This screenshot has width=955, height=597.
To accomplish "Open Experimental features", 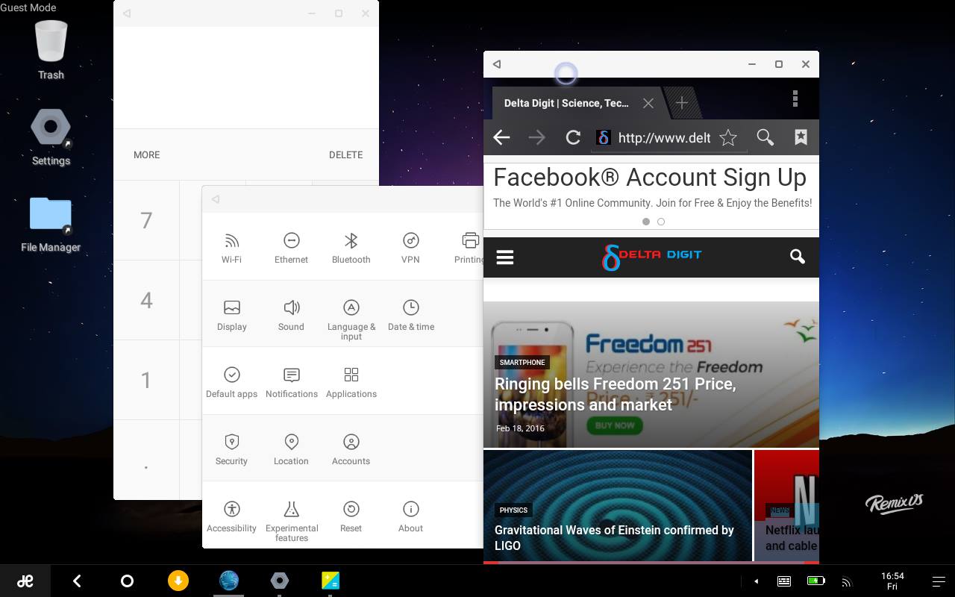I will pyautogui.click(x=291, y=521).
